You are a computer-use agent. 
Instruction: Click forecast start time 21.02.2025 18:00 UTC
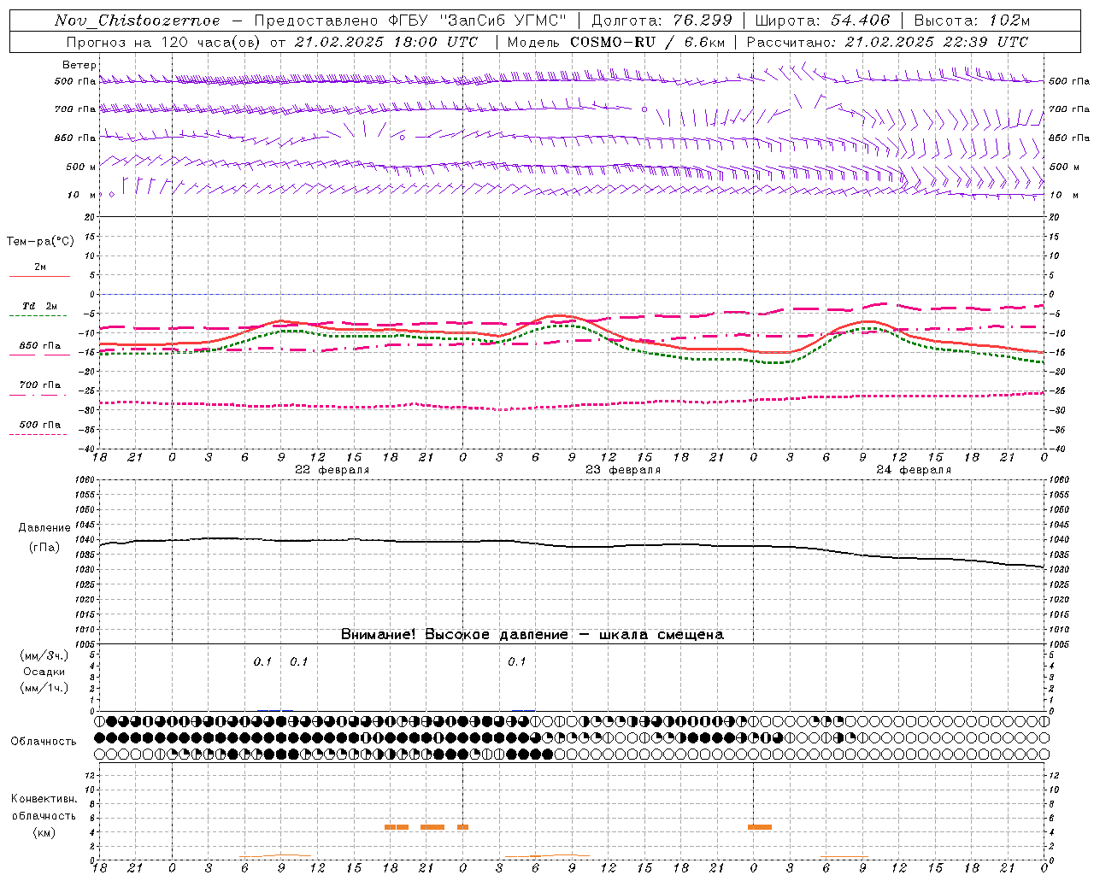click(386, 42)
